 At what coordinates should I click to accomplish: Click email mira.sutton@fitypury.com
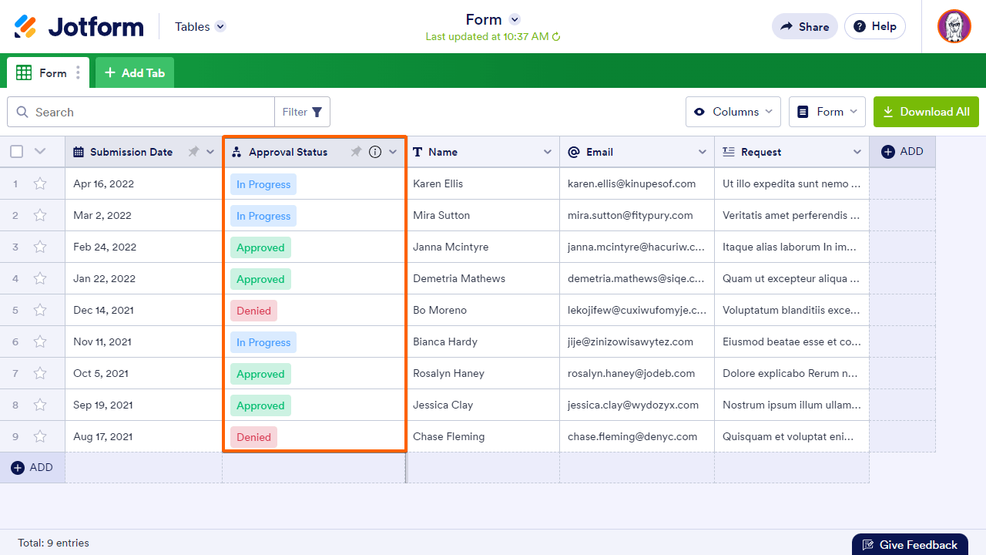tap(630, 215)
